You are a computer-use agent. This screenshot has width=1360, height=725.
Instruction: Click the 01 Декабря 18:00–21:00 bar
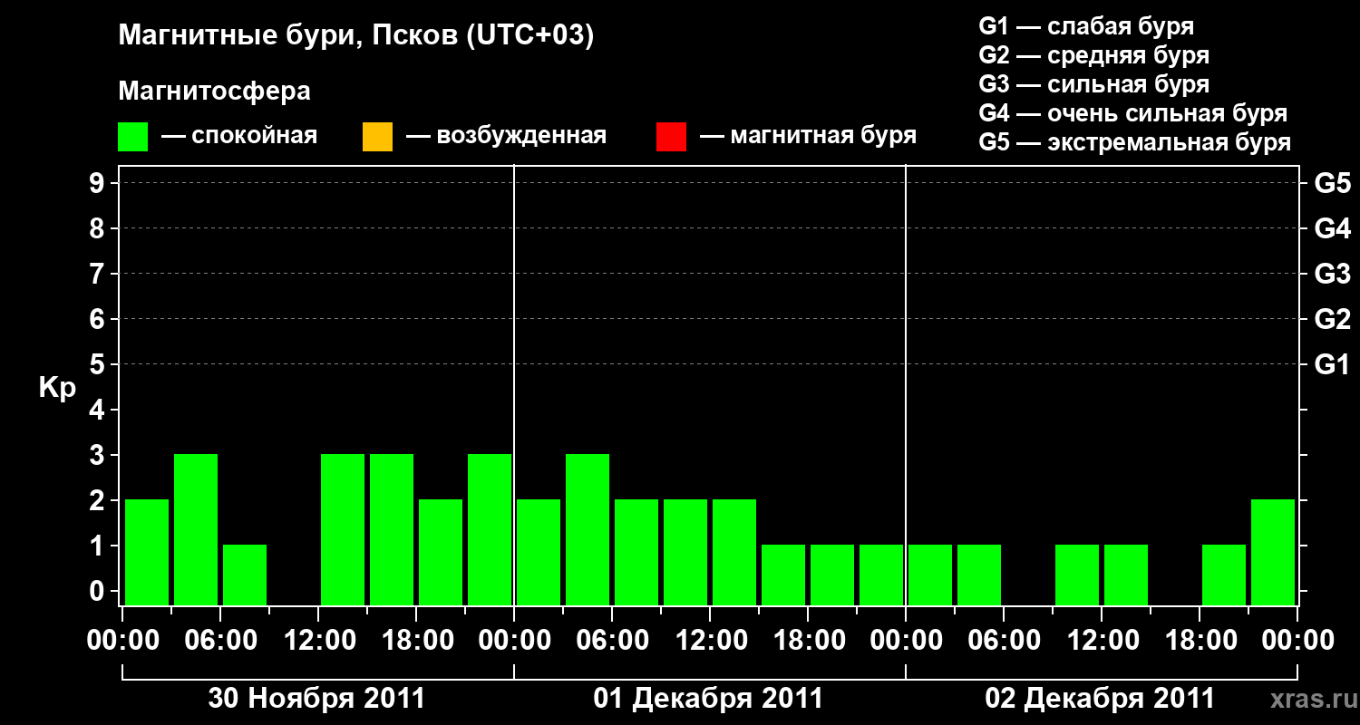(832, 575)
